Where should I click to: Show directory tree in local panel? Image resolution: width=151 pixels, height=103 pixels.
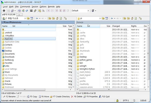65,18
